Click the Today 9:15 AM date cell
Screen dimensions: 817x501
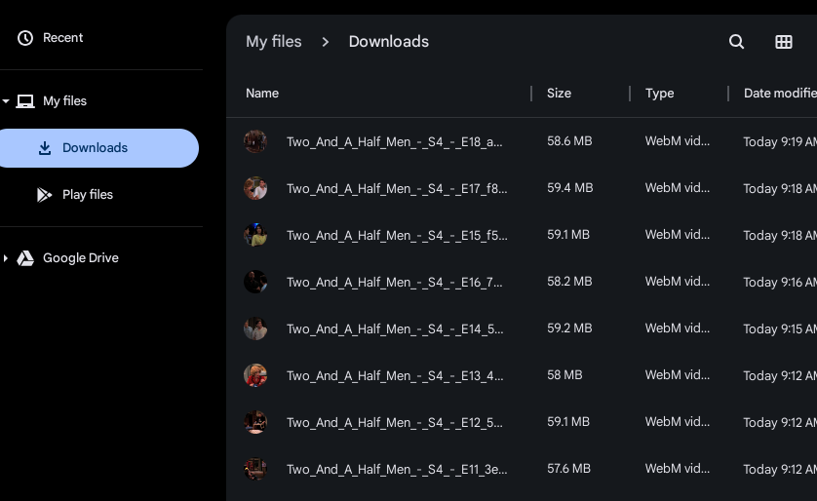tap(780, 329)
